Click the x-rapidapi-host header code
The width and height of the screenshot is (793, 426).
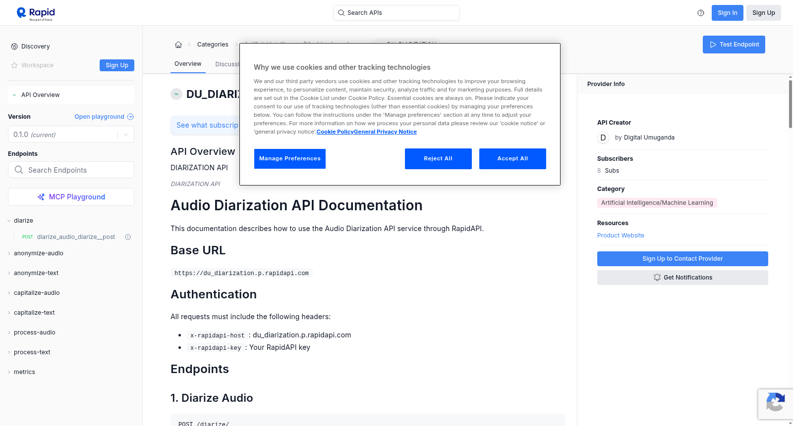tap(218, 335)
